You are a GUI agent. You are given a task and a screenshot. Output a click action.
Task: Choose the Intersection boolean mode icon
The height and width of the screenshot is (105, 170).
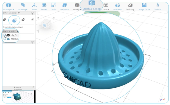23,20
